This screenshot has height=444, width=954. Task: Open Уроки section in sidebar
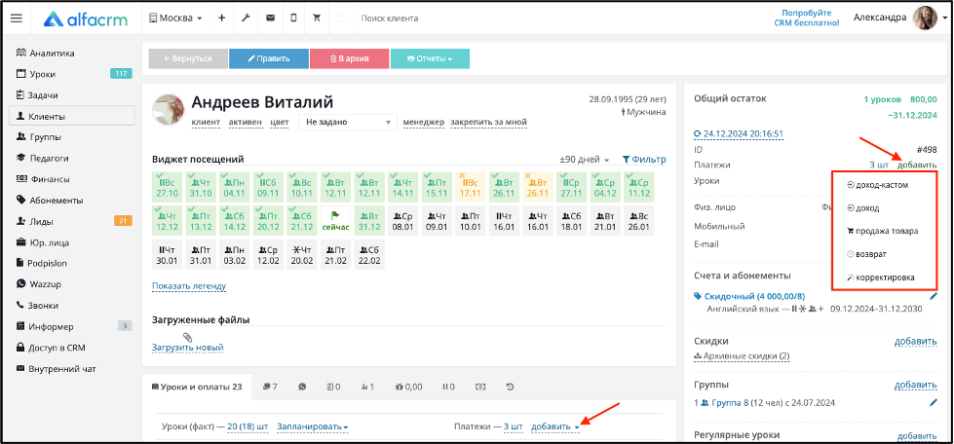43,74
